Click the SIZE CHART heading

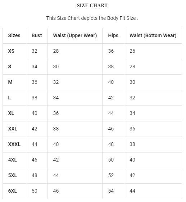click(x=92, y=5)
